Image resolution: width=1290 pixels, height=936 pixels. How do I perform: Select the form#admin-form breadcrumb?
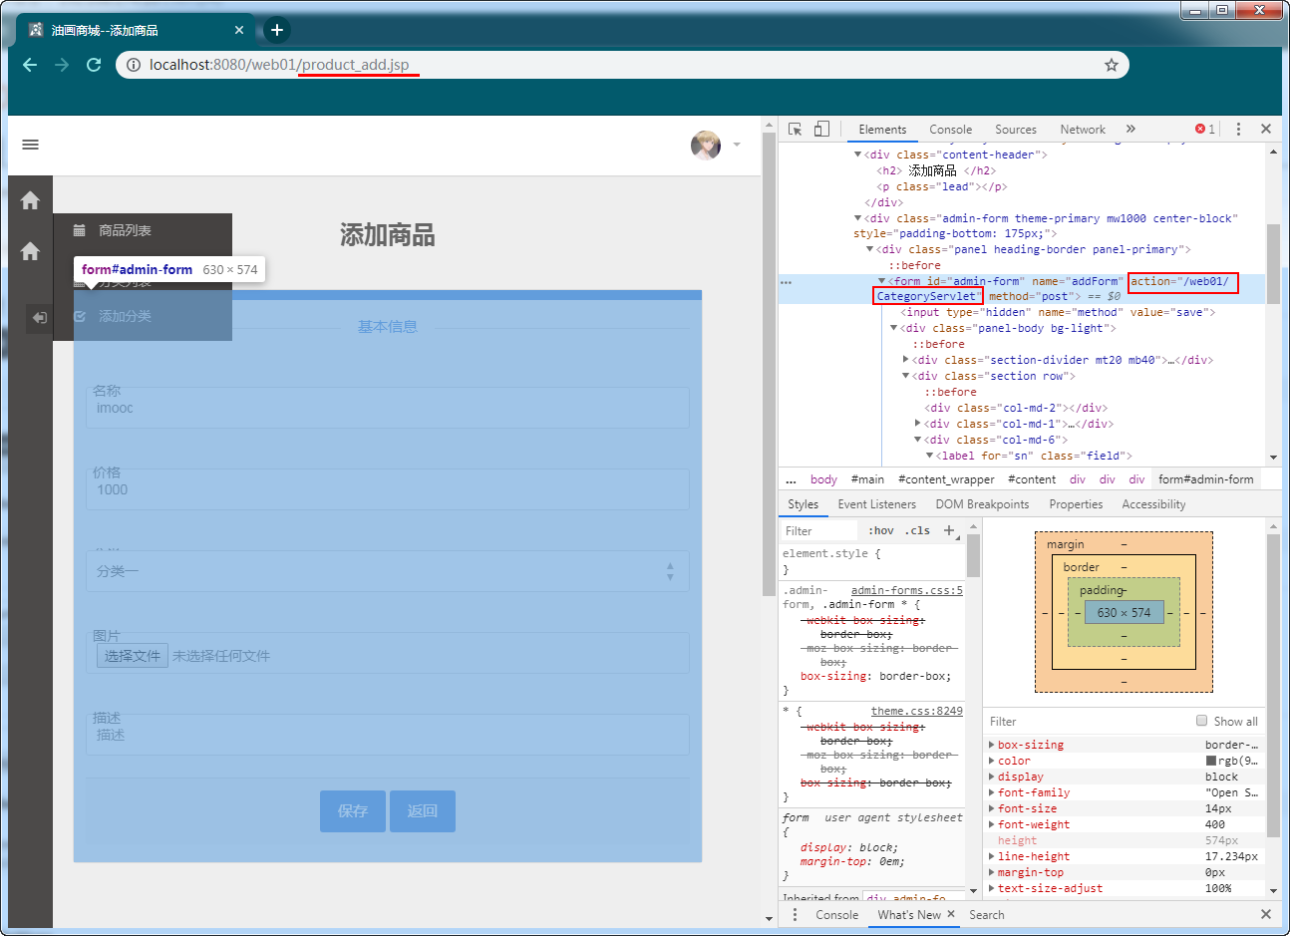[1205, 479]
